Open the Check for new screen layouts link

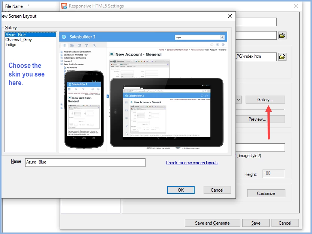click(192, 163)
